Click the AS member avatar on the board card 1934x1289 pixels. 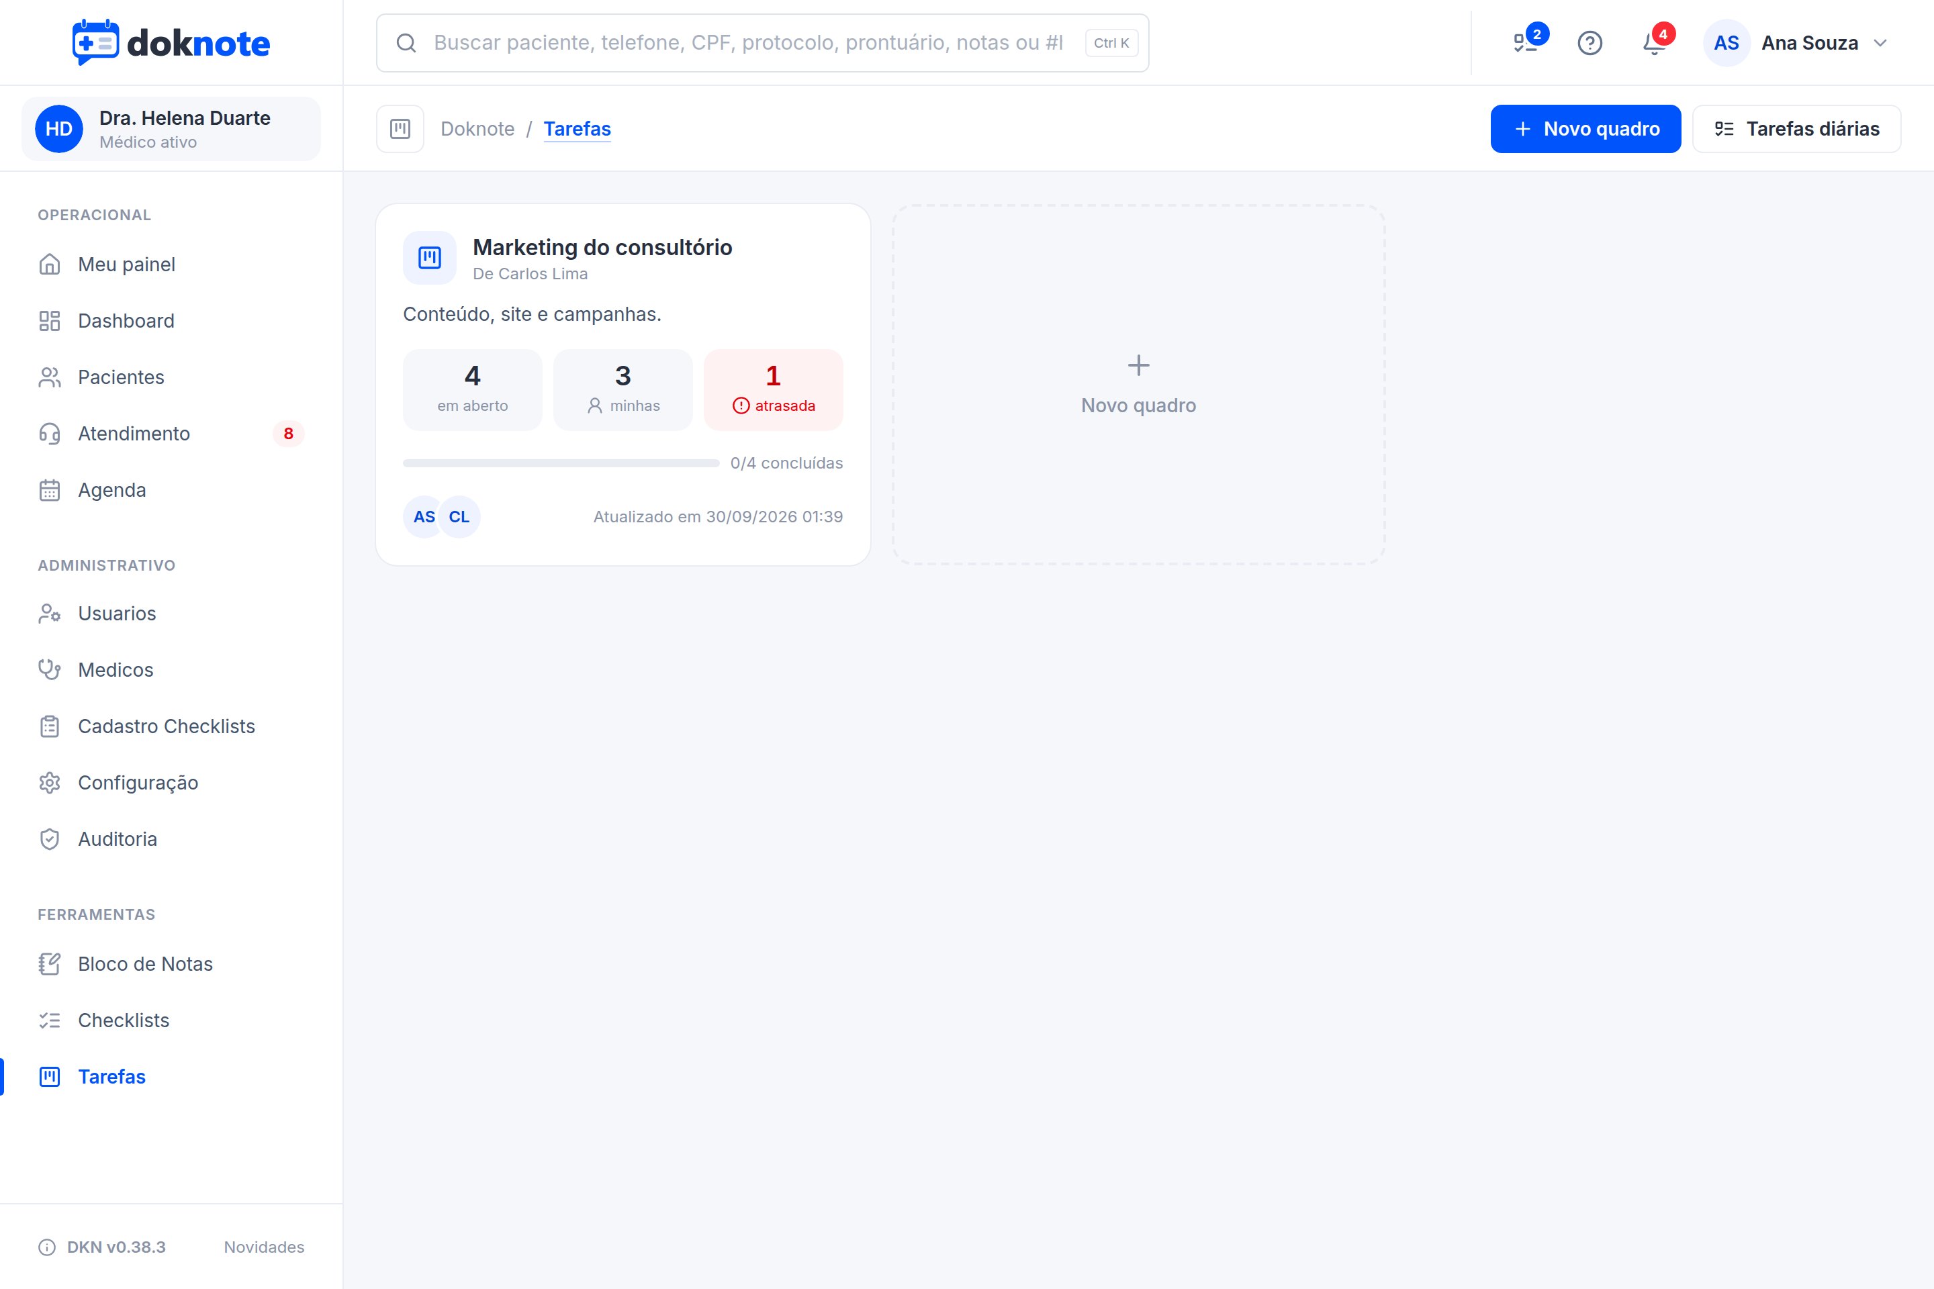coord(424,517)
